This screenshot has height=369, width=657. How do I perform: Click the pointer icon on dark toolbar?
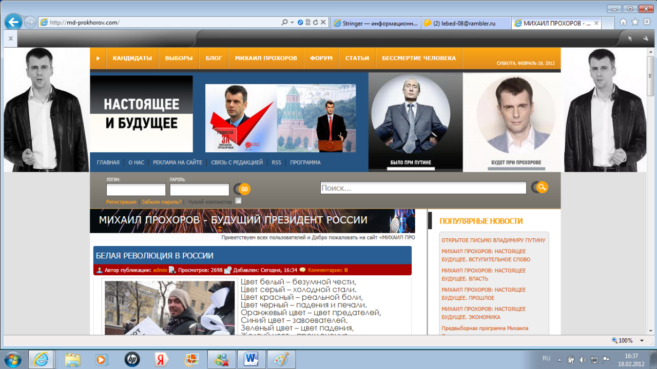pos(630,38)
